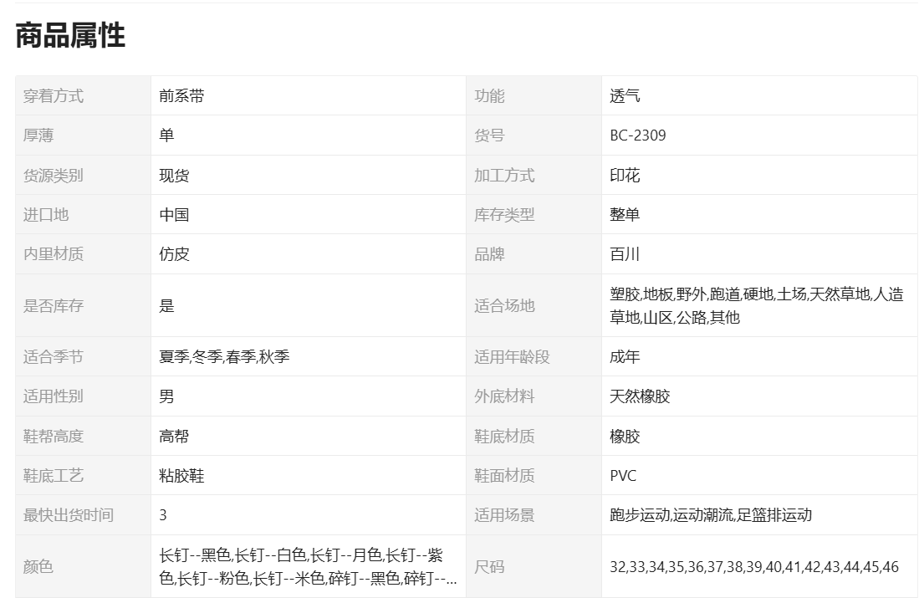919x598 pixels.
Task: Click the 适用场景 value 跑步运动
Action: (640, 515)
